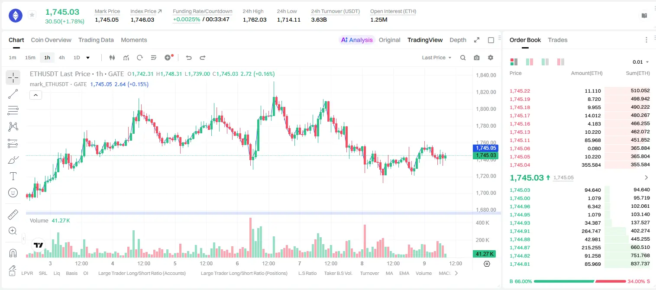Click the AI Analysis button
The height and width of the screenshot is (290, 656).
coord(357,40)
